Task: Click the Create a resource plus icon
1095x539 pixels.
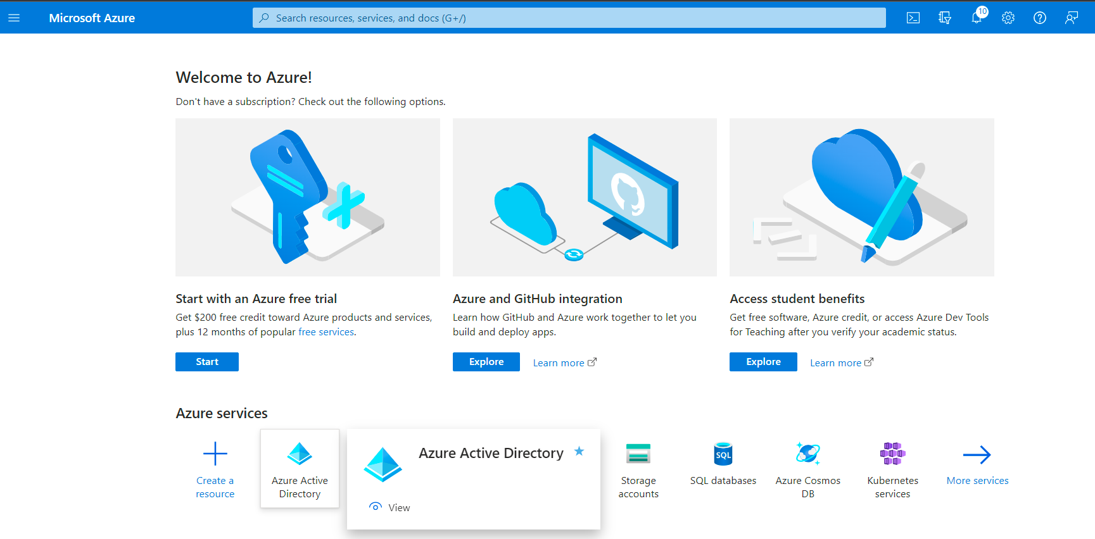Action: tap(215, 454)
